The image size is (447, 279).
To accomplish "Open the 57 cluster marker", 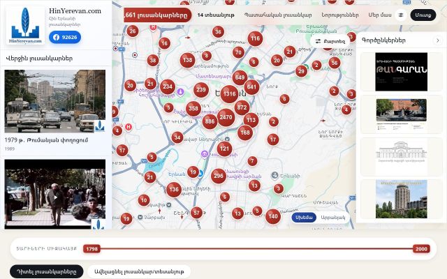I will [x=196, y=213].
